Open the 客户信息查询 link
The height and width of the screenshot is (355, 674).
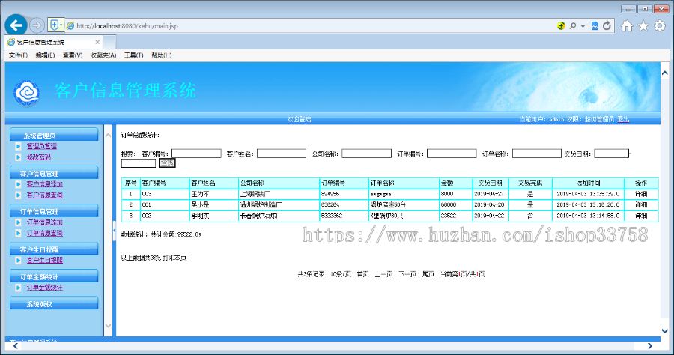45,195
